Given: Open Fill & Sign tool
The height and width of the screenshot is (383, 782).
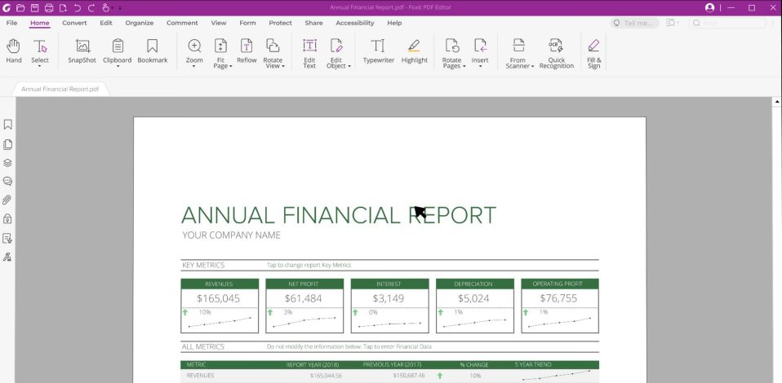Looking at the screenshot, I should [x=593, y=53].
